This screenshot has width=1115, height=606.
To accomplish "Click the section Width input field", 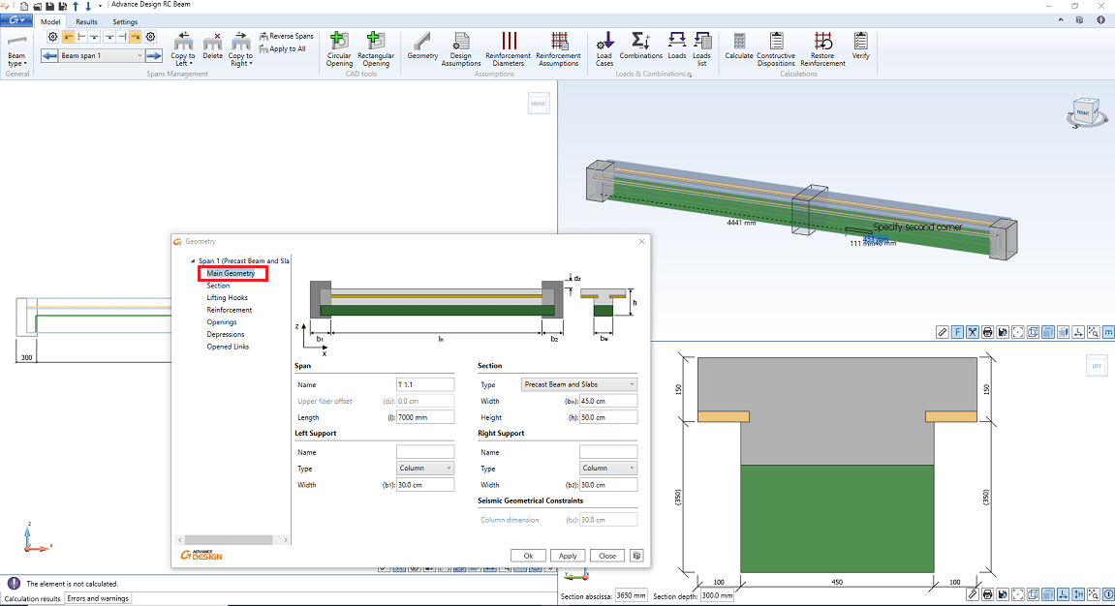I will (x=608, y=401).
